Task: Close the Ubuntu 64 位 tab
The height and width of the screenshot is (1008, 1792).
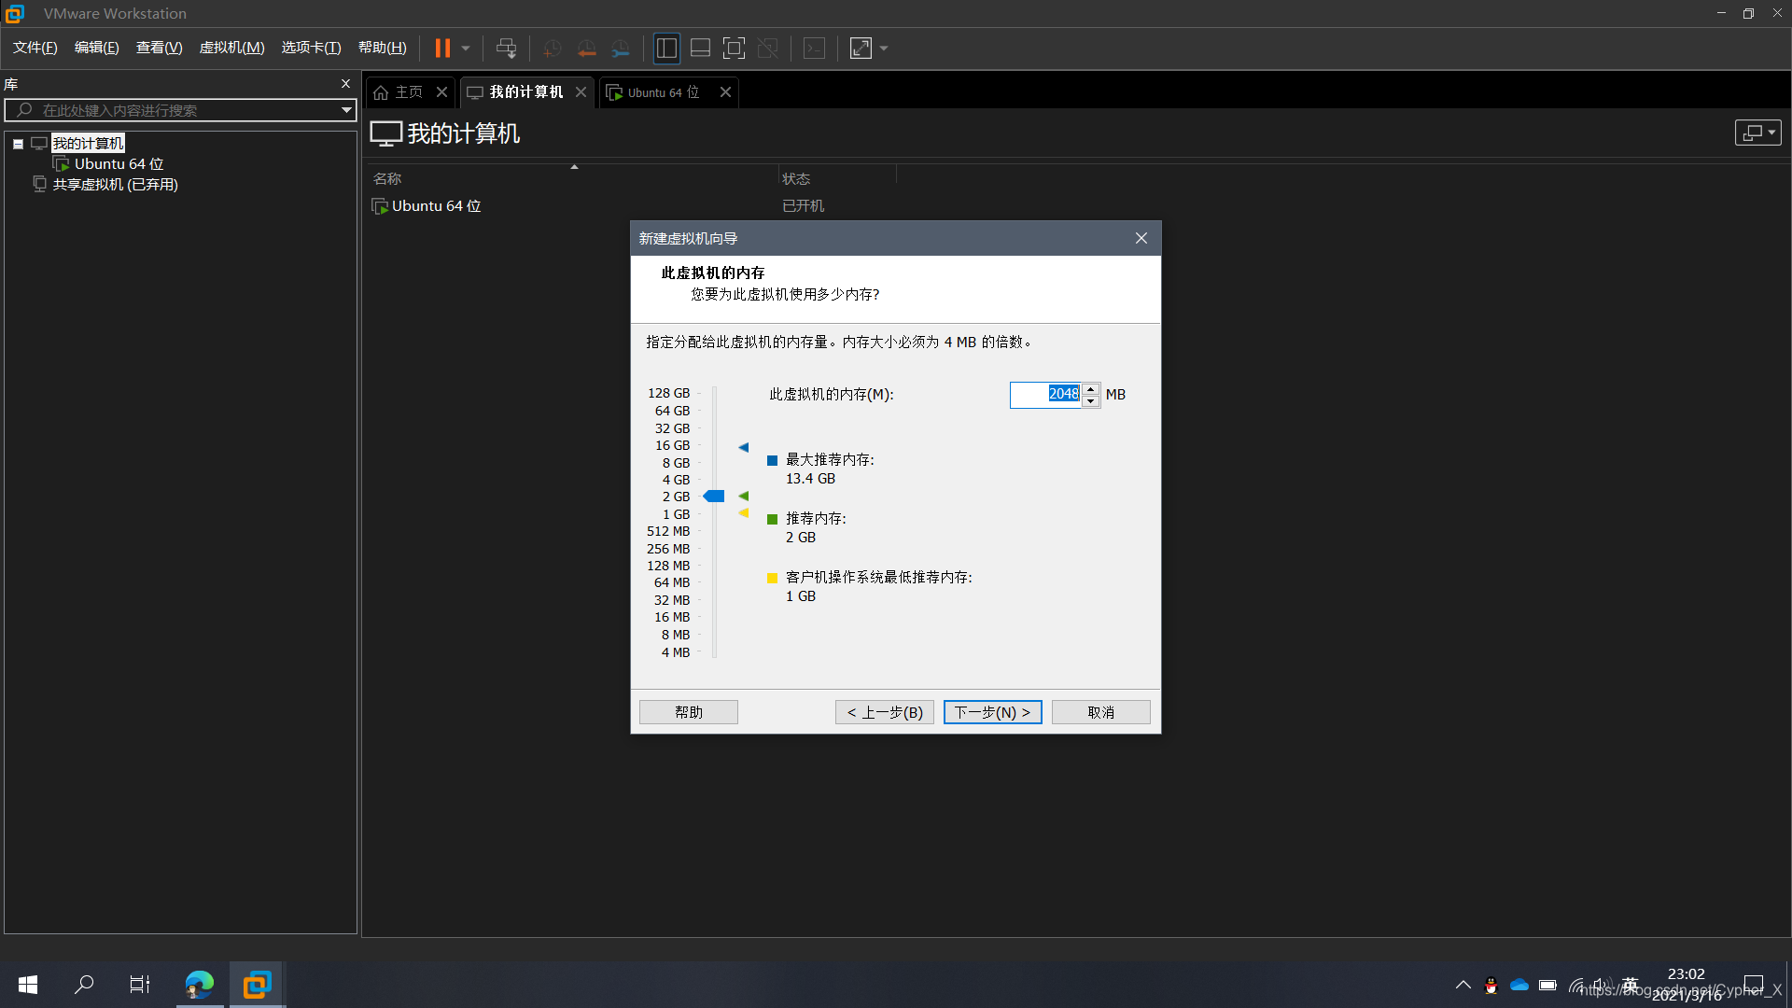Action: (725, 92)
